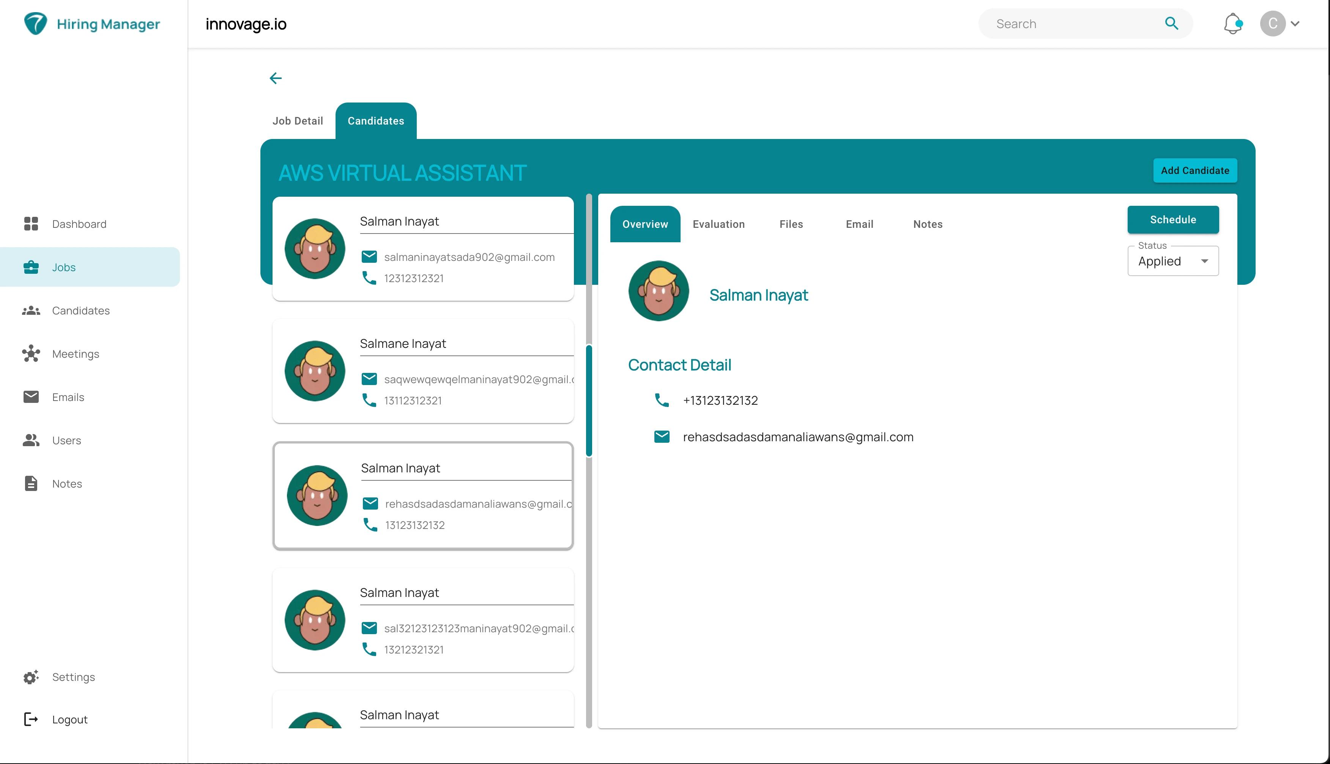The height and width of the screenshot is (764, 1330).
Task: Click phone icon in Contact Detail section
Action: coord(662,400)
